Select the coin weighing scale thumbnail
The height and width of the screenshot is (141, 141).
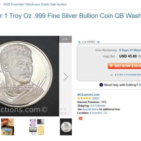(8, 127)
